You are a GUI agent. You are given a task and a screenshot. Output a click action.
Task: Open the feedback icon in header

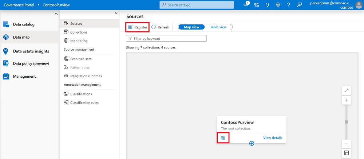click(x=300, y=5)
